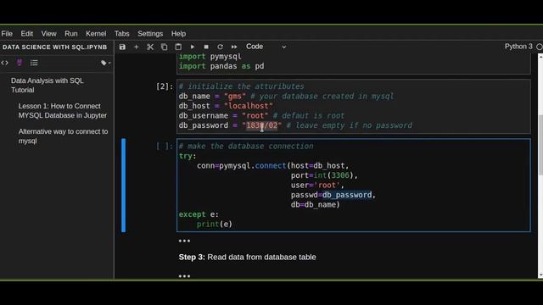The height and width of the screenshot is (305, 543).
Task: Open the Tabs menu
Action: pos(122,34)
